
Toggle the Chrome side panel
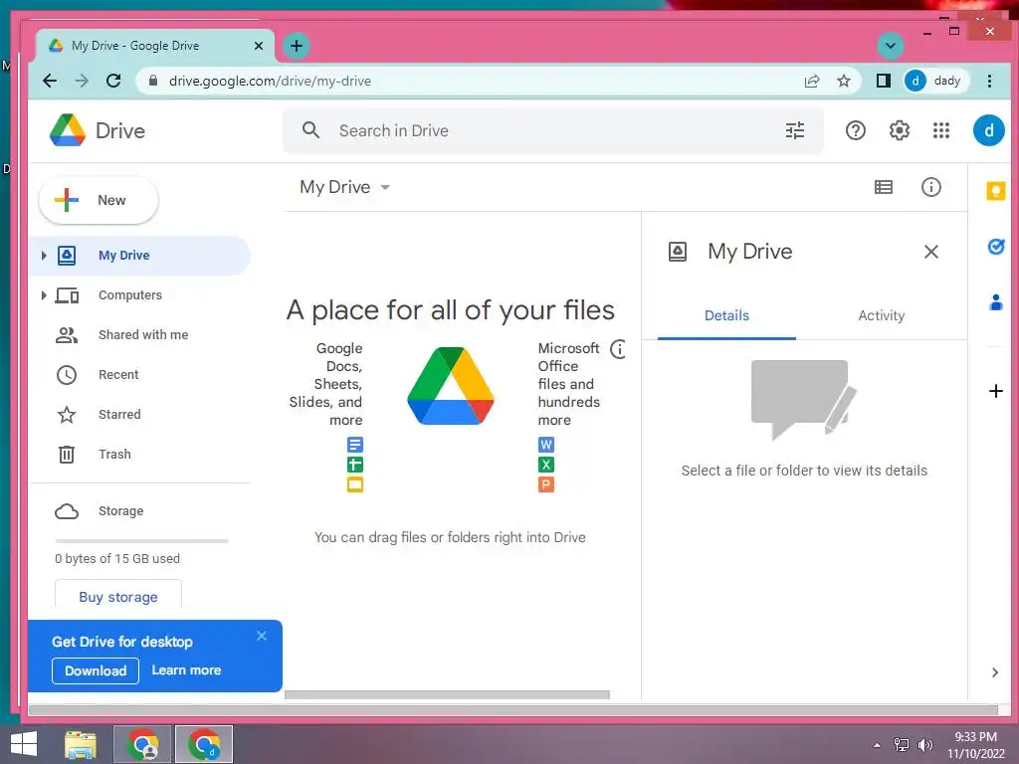[883, 81]
